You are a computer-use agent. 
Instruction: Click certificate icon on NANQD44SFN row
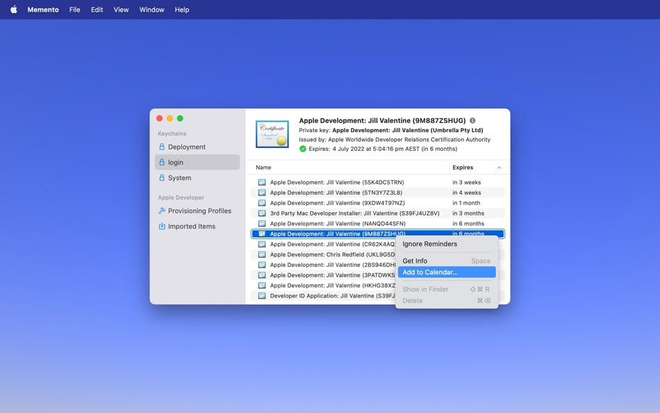coord(262,224)
